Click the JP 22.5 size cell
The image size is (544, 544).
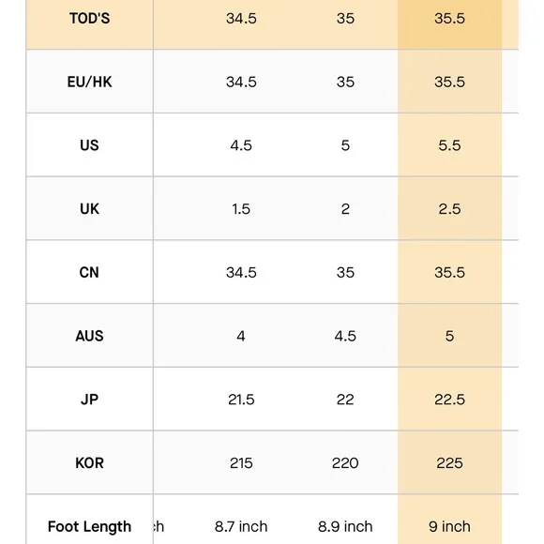tap(449, 400)
